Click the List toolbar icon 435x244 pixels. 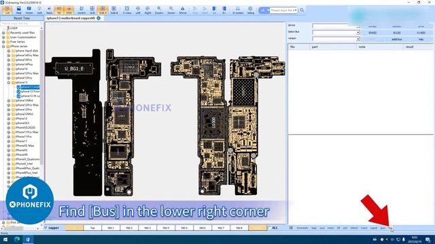point(7,10)
